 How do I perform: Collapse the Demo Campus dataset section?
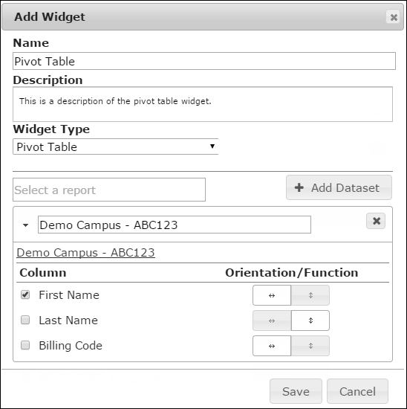(x=25, y=225)
